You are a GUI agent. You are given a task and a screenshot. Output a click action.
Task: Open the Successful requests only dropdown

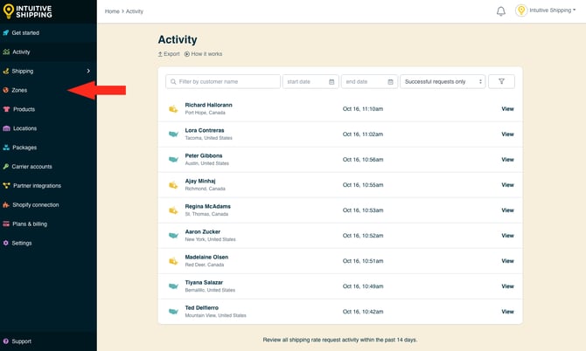tap(443, 81)
